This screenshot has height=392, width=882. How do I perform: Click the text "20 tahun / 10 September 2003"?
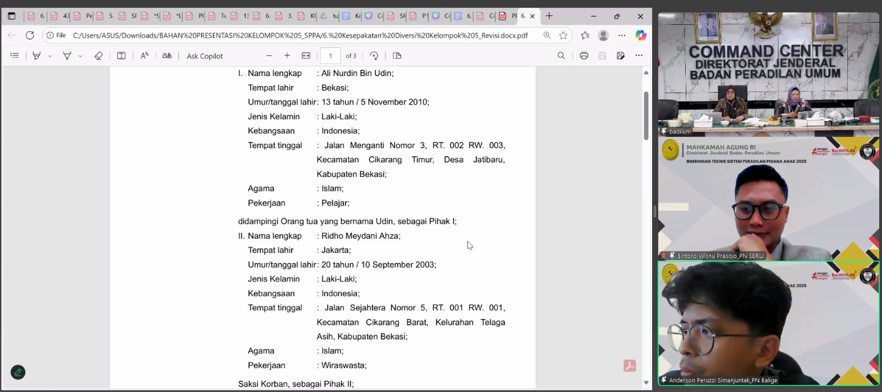[378, 265]
